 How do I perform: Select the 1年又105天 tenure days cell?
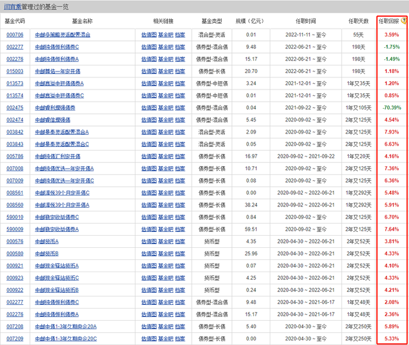pyautogui.click(x=359, y=108)
